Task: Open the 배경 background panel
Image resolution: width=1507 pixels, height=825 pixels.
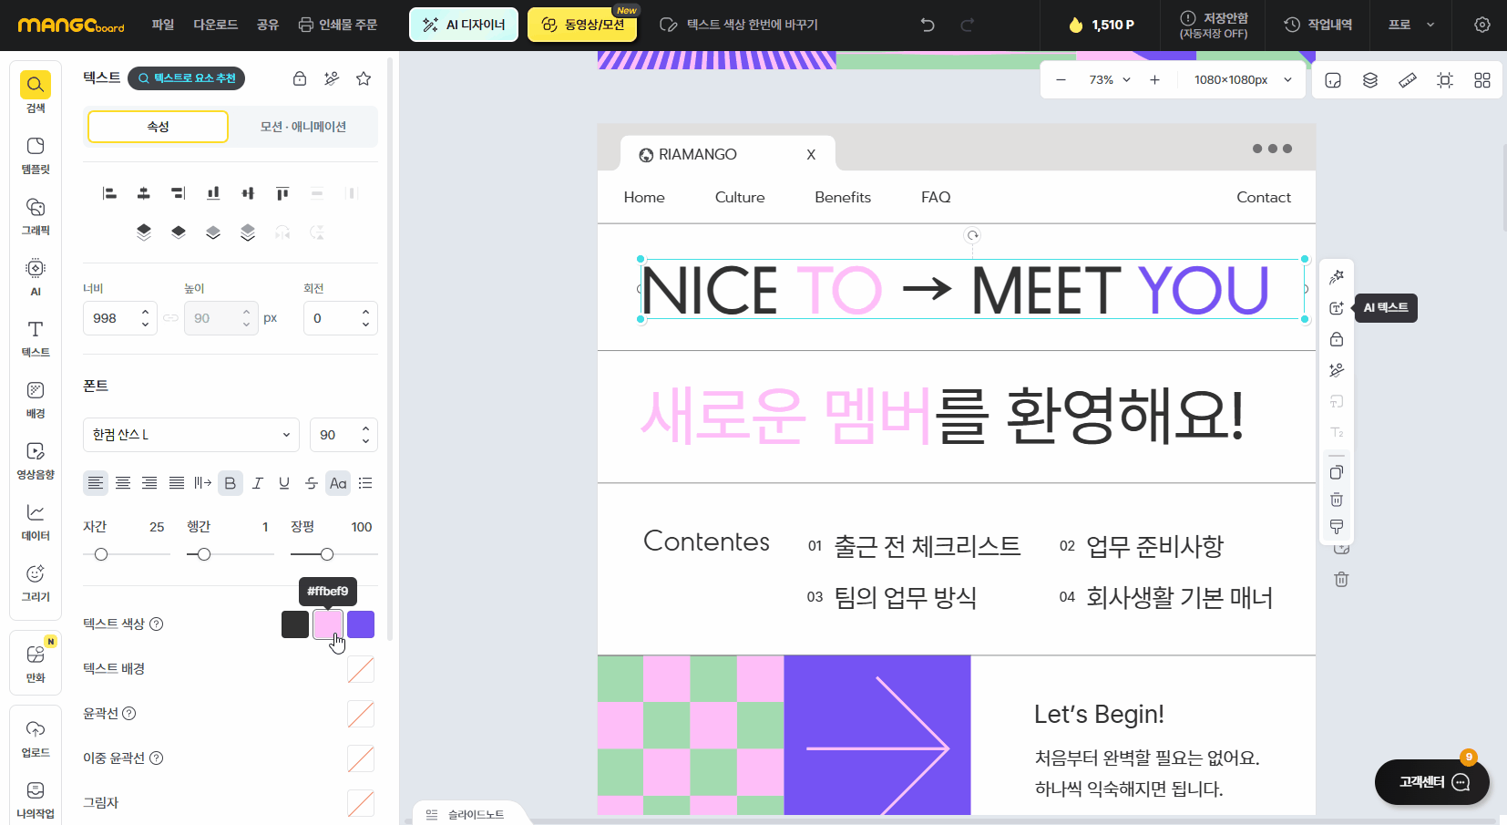Action: (x=36, y=399)
